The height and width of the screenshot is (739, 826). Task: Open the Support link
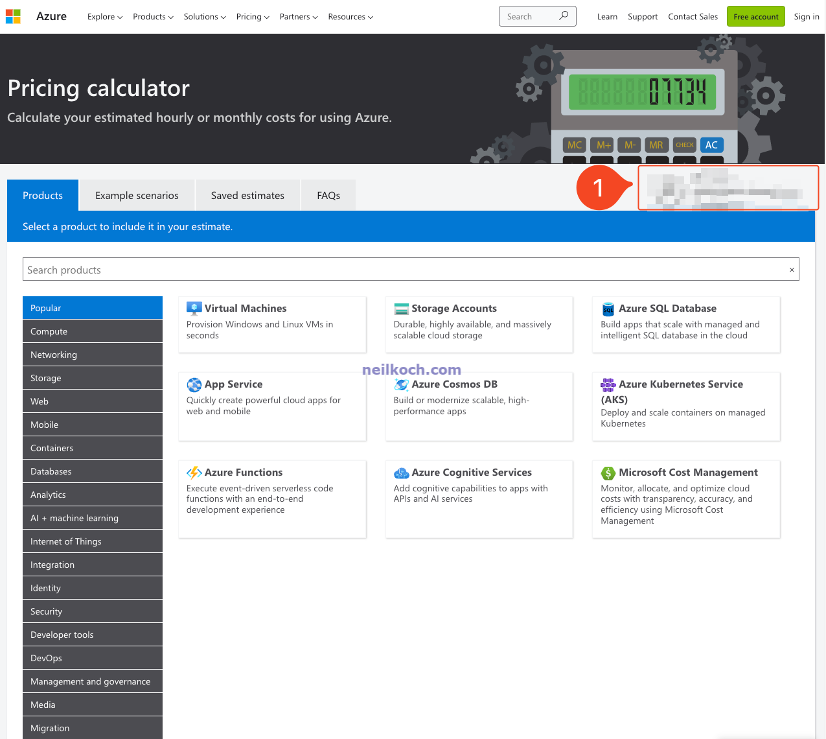point(643,17)
